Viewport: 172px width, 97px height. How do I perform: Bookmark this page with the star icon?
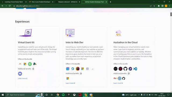tap(154, 6)
